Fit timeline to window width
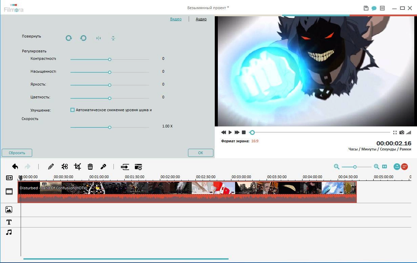The width and height of the screenshot is (417, 263). [x=384, y=167]
